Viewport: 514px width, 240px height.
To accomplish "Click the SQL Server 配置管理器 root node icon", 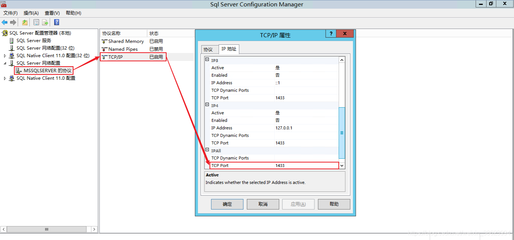I will (x=5, y=33).
